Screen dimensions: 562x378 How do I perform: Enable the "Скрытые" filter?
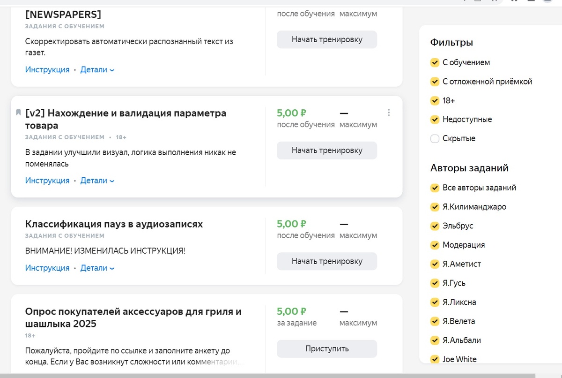[x=435, y=138]
